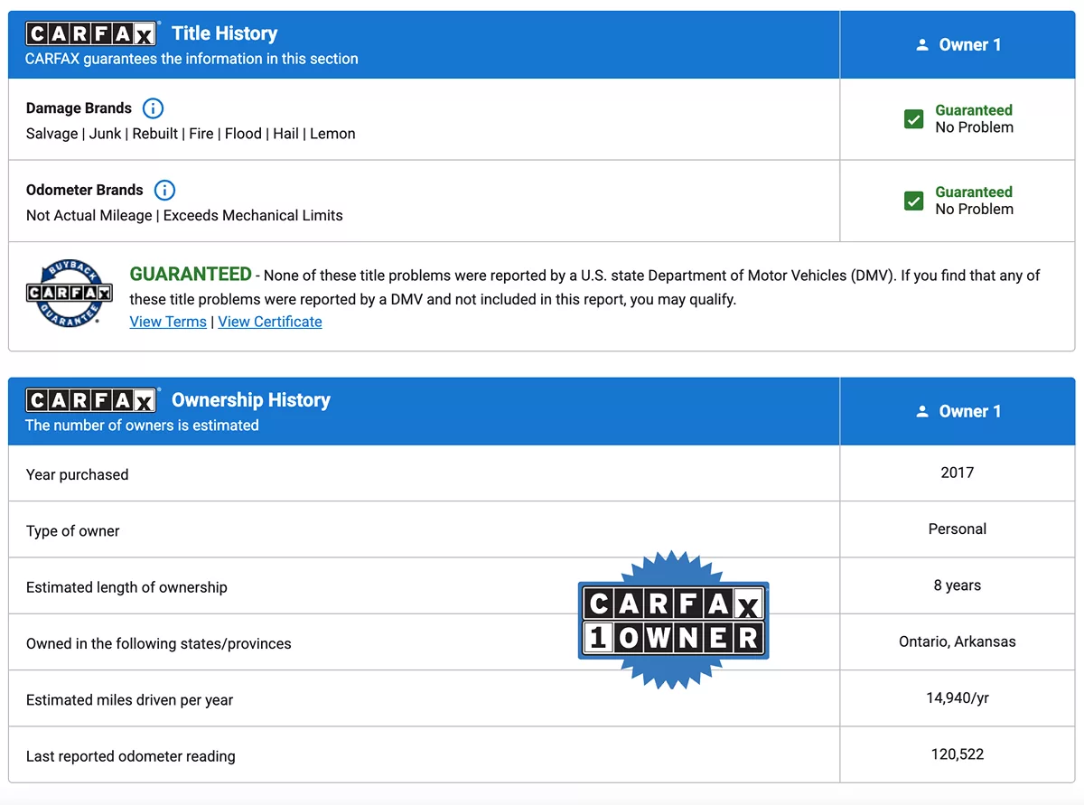Click the person icon in Title History header
This screenshot has height=805, width=1084.
(x=922, y=45)
